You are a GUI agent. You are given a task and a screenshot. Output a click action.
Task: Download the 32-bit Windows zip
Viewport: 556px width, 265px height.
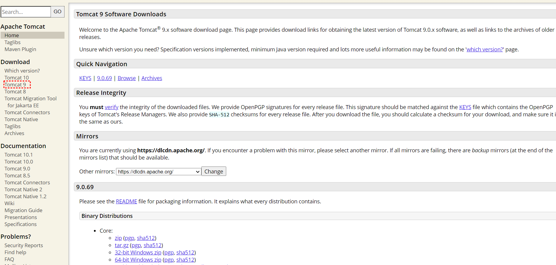[x=138, y=252]
